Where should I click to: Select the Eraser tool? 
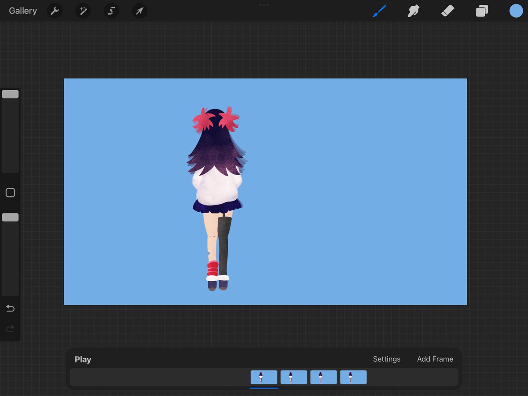(447, 11)
